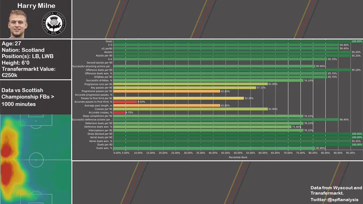Select the orange 'Progressive passes per 90' bar
The image size is (363, 204).
click(167, 91)
